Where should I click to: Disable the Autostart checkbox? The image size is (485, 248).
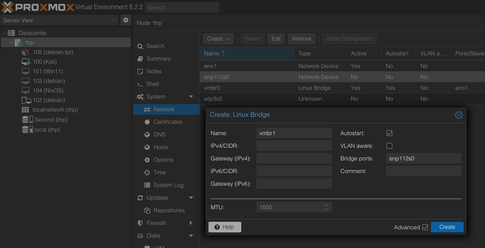pyautogui.click(x=389, y=133)
